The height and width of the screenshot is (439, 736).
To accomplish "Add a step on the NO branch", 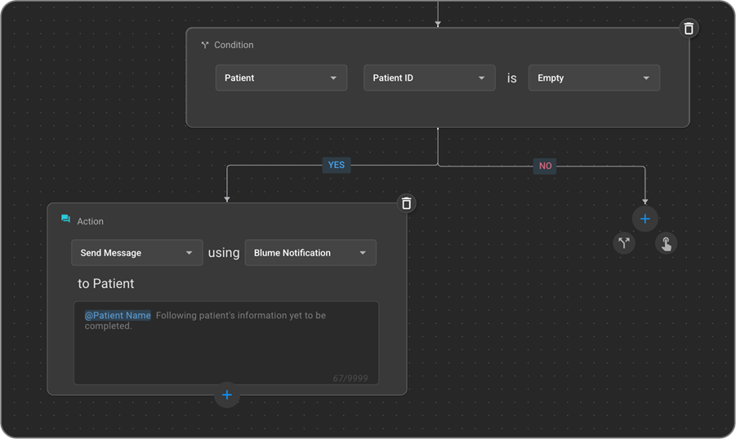I will click(x=645, y=219).
